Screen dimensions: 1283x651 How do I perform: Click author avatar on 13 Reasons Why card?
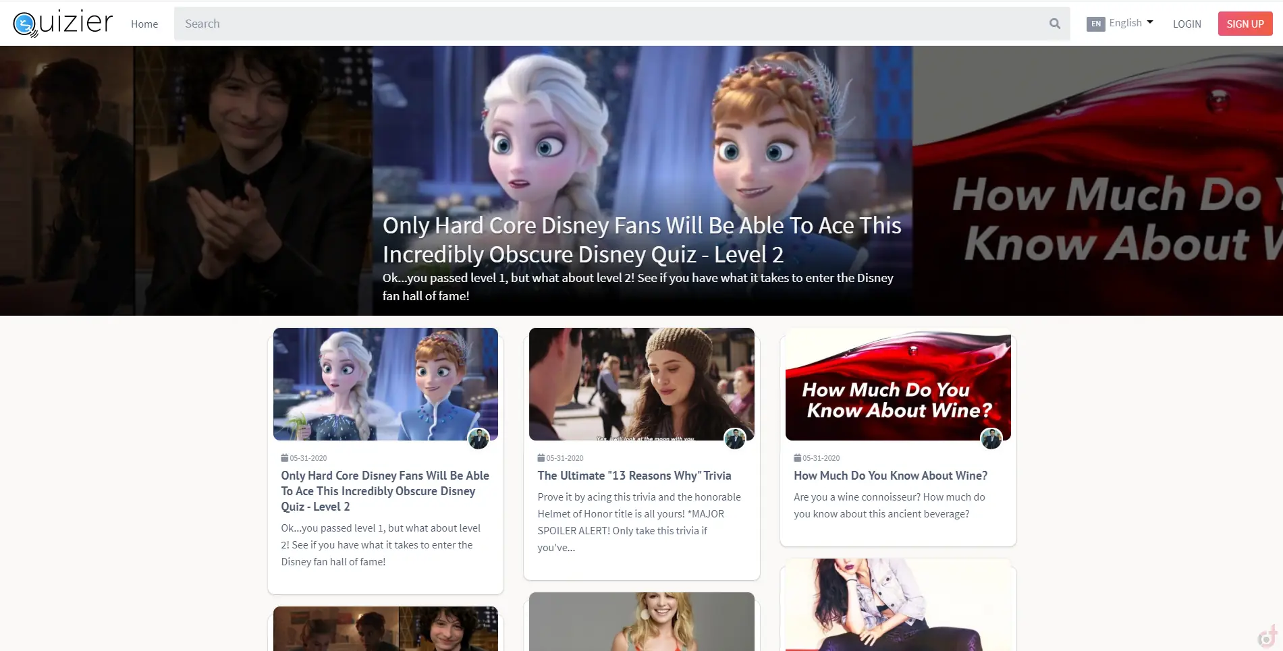[734, 438]
